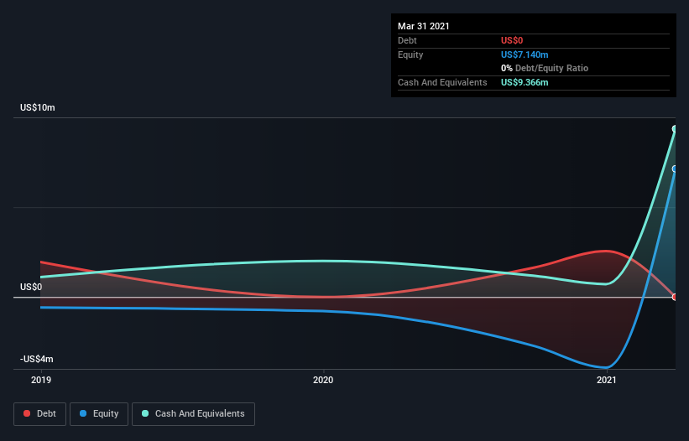
Task: Click the red Debt legend dot
Action: 27,413
